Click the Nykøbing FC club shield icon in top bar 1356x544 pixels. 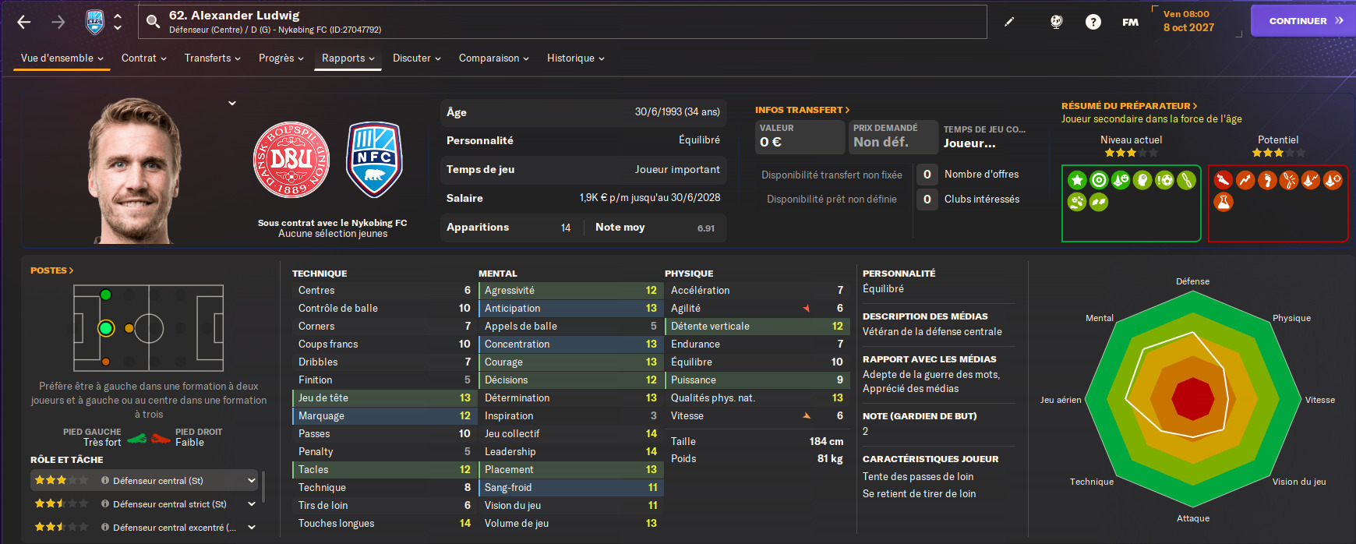pyautogui.click(x=95, y=22)
